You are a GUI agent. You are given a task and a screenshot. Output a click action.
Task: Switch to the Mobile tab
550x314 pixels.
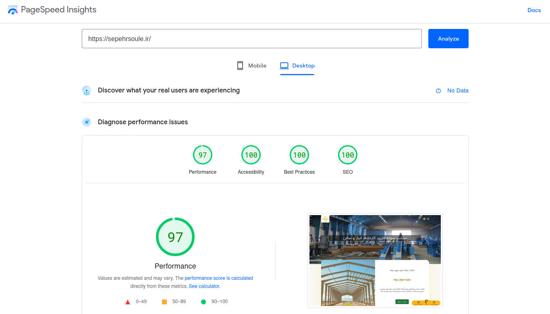pos(252,66)
